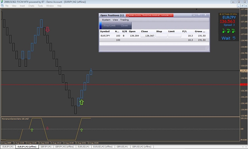Select the EUR/JPY position row symbol
This screenshot has width=248, height=149.
click(105, 36)
